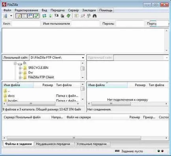Focus the Имя пользователя input field
The height and width of the screenshot is (156, 171).
(x=85, y=24)
